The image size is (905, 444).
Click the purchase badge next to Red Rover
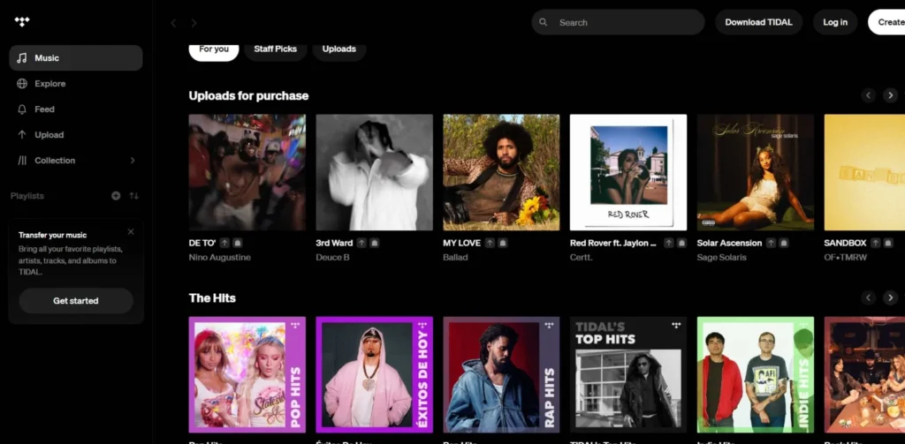click(x=681, y=244)
